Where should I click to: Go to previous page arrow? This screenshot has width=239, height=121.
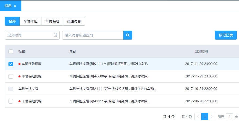point(198,117)
